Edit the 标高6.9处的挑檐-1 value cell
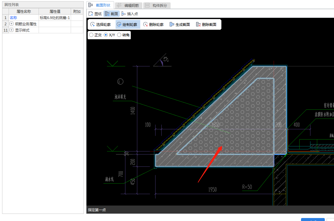The height and width of the screenshot is (221, 334). [55, 18]
